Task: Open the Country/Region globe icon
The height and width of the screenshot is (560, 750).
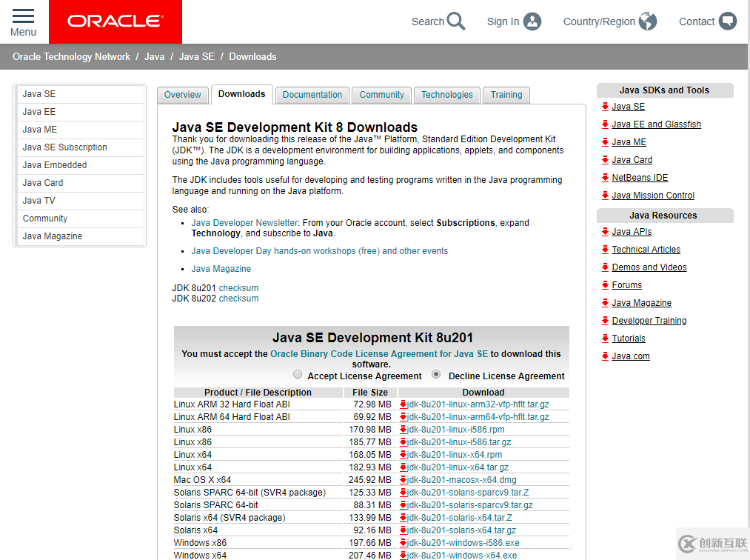Action: (648, 21)
